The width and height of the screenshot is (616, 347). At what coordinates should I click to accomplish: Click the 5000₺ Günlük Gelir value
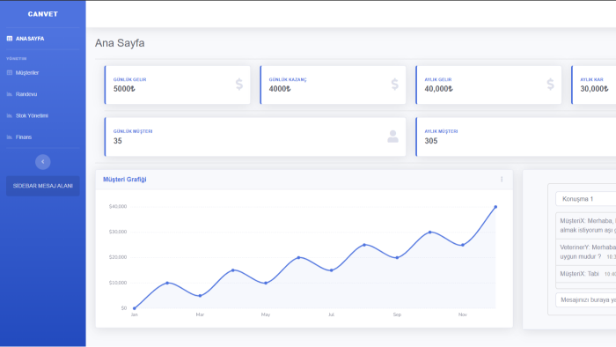tap(124, 89)
